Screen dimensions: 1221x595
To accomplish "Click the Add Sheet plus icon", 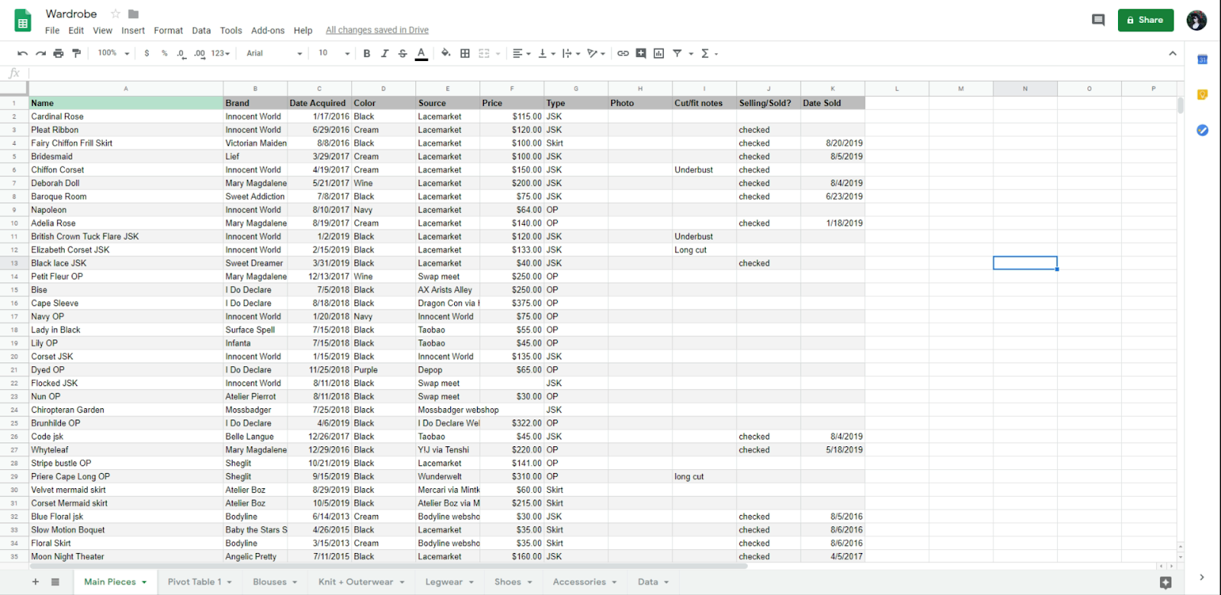I will [x=35, y=582].
